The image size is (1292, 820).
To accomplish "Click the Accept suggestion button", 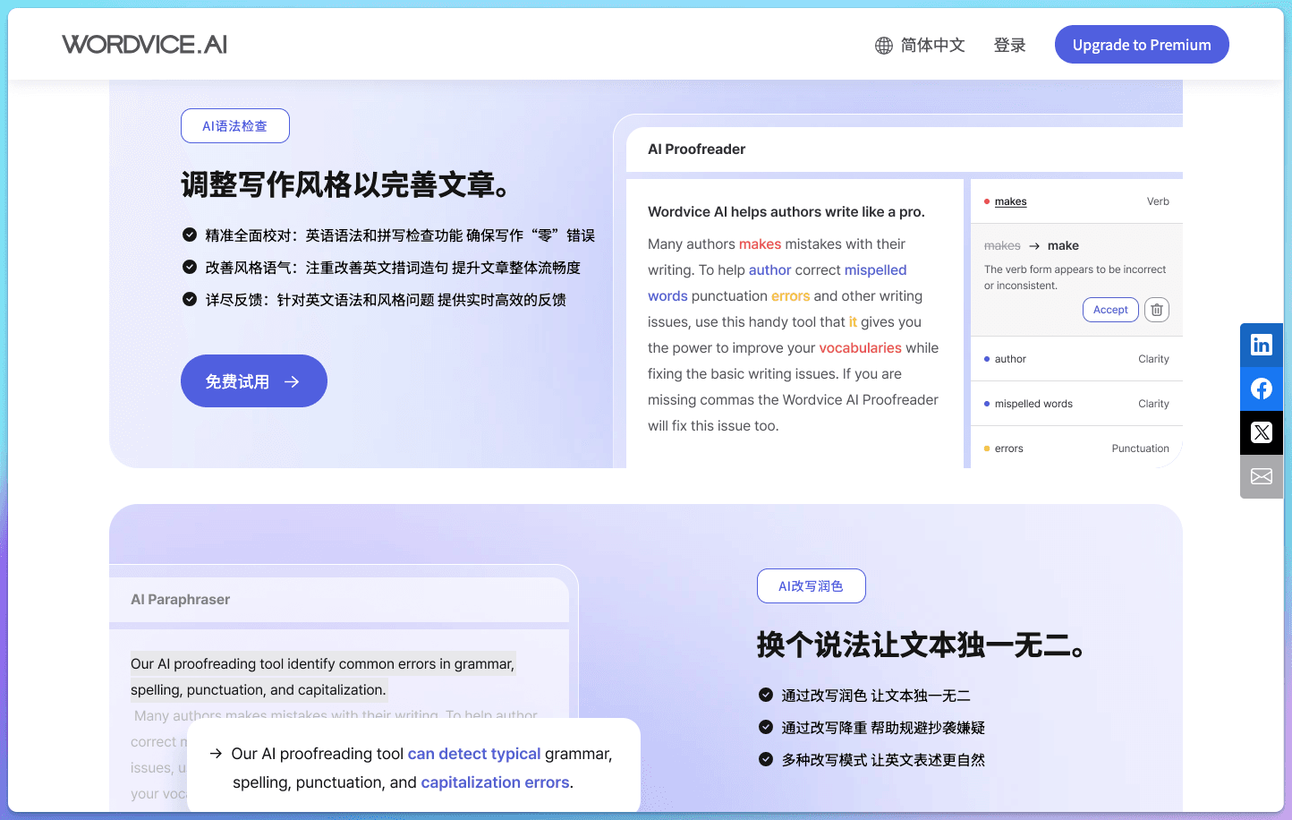I will coord(1110,310).
